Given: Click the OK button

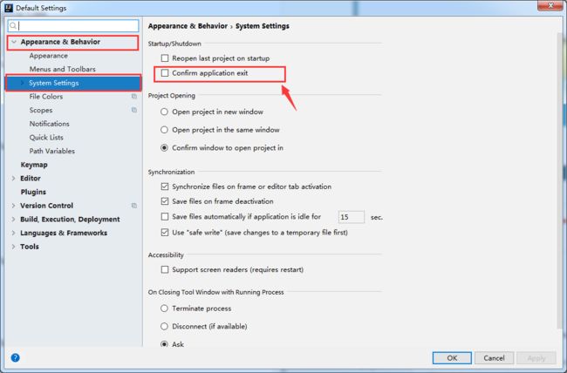Looking at the screenshot, I should pyautogui.click(x=452, y=358).
